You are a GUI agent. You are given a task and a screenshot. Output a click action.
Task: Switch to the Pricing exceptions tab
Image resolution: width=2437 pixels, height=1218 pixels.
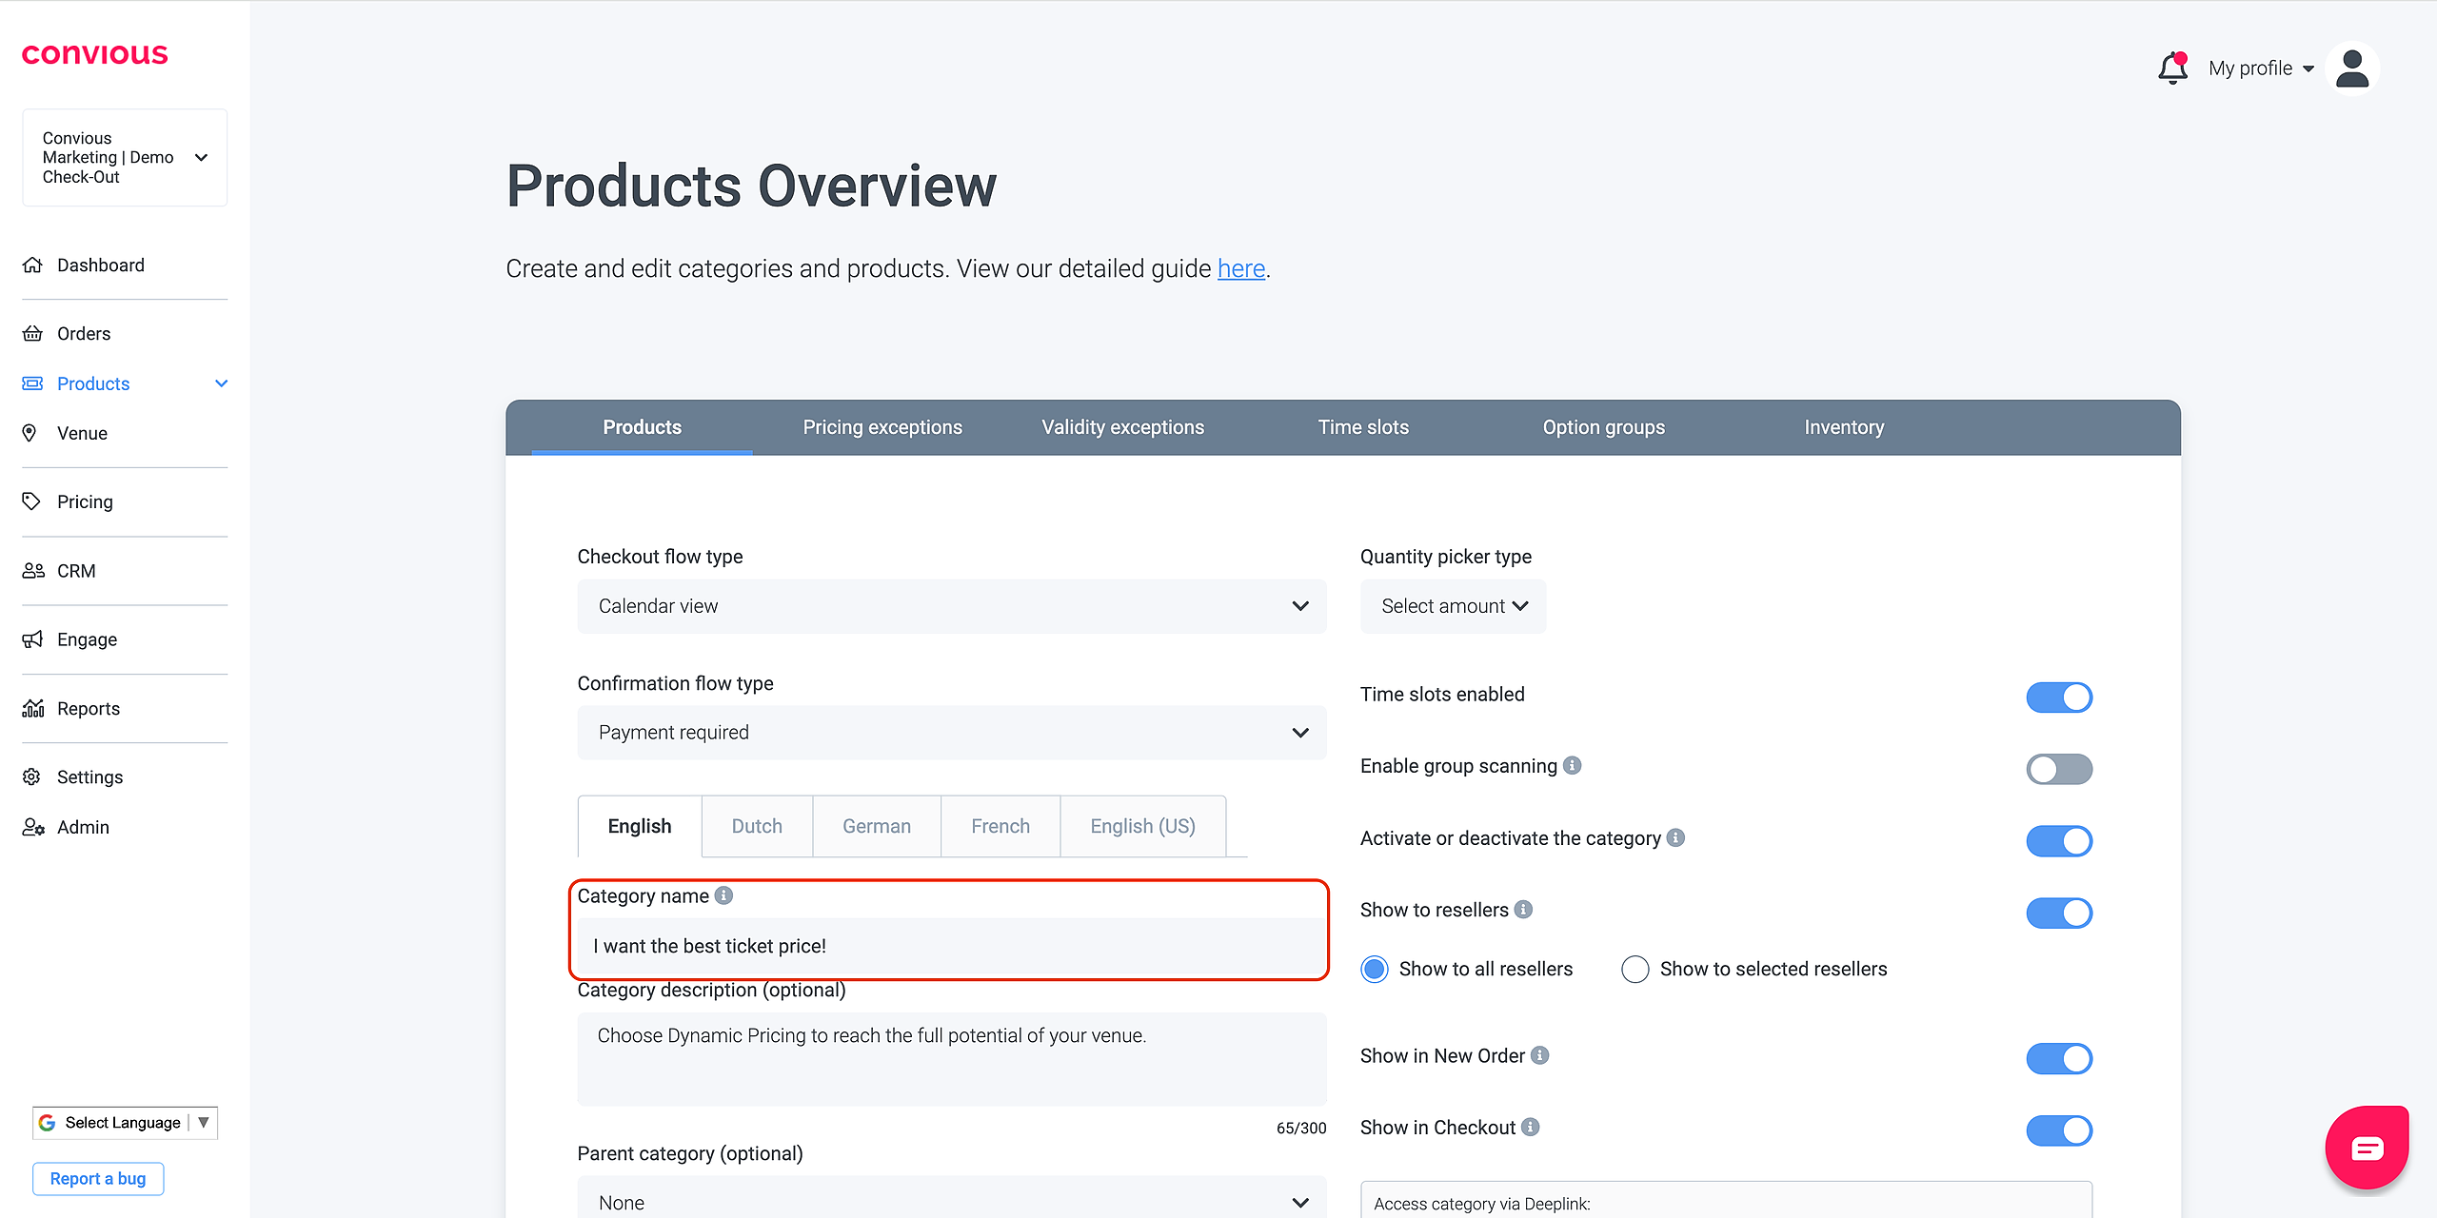[x=882, y=427]
